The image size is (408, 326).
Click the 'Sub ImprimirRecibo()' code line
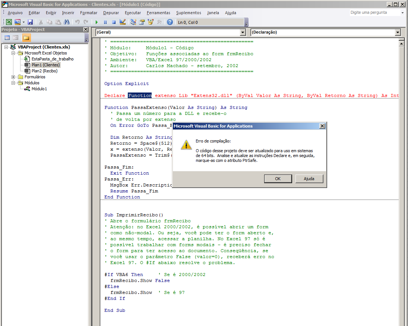point(134,215)
